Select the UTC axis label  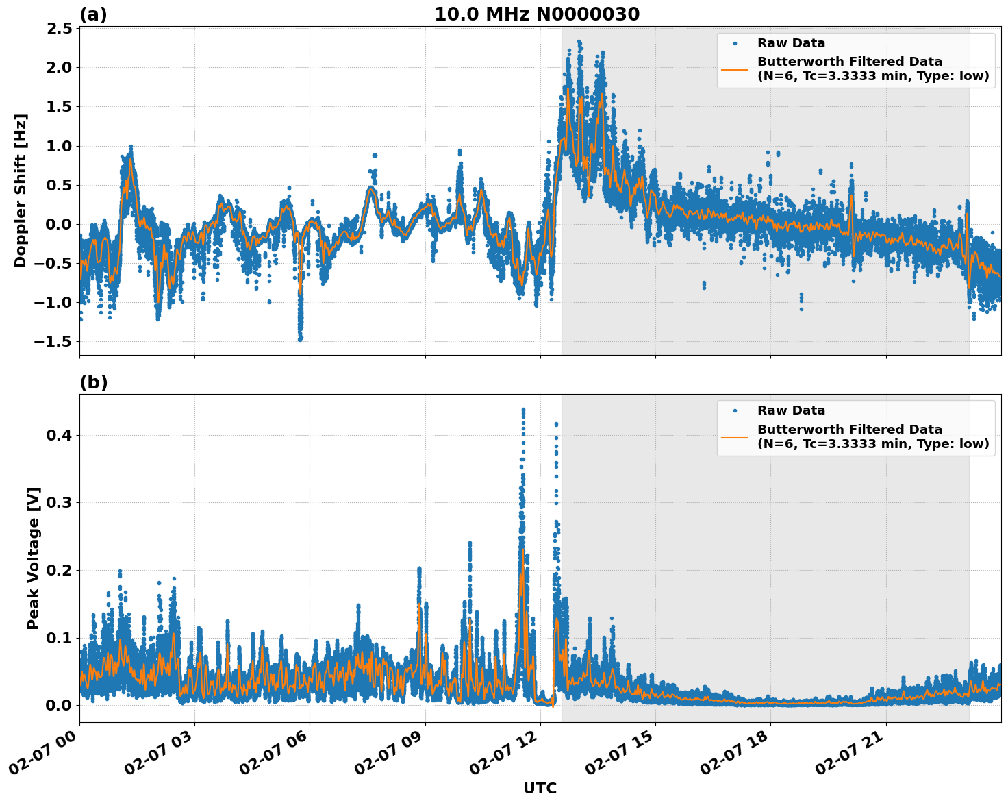pyautogui.click(x=540, y=789)
